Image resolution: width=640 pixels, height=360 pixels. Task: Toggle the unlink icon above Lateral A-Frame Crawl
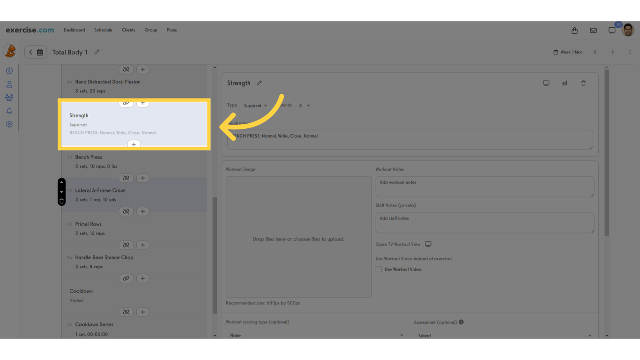click(126, 178)
